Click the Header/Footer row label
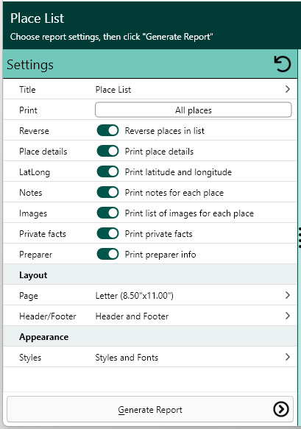This screenshot has height=429, width=301. point(48,316)
